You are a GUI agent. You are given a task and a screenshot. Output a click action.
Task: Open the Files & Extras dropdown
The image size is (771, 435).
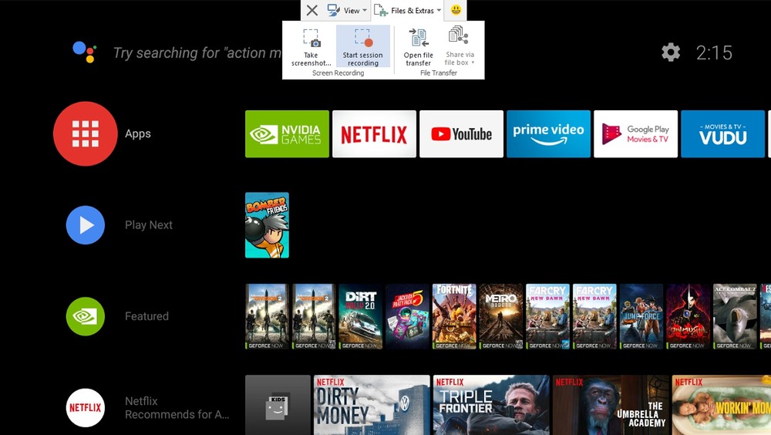pyautogui.click(x=407, y=10)
